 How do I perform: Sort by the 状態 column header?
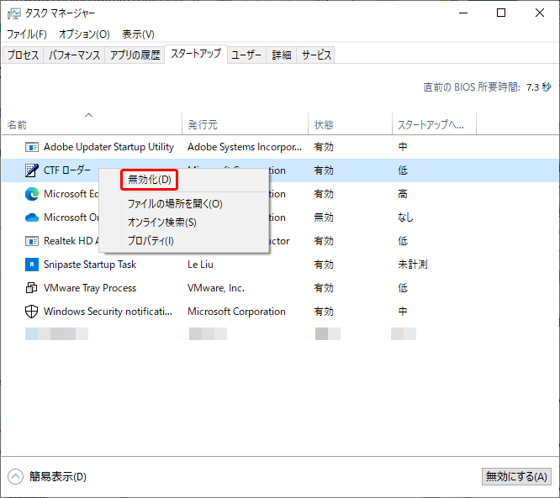[324, 125]
